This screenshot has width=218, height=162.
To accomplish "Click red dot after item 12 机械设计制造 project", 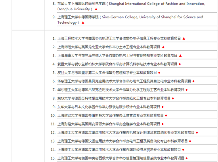I will 197,133.
